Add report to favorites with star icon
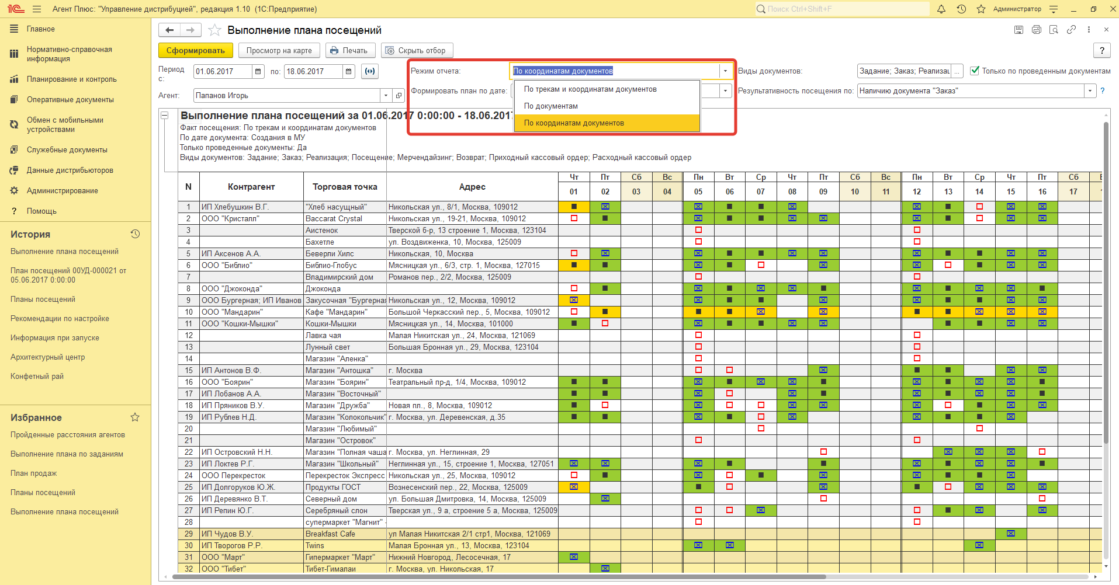This screenshot has height=585, width=1119. coord(214,30)
